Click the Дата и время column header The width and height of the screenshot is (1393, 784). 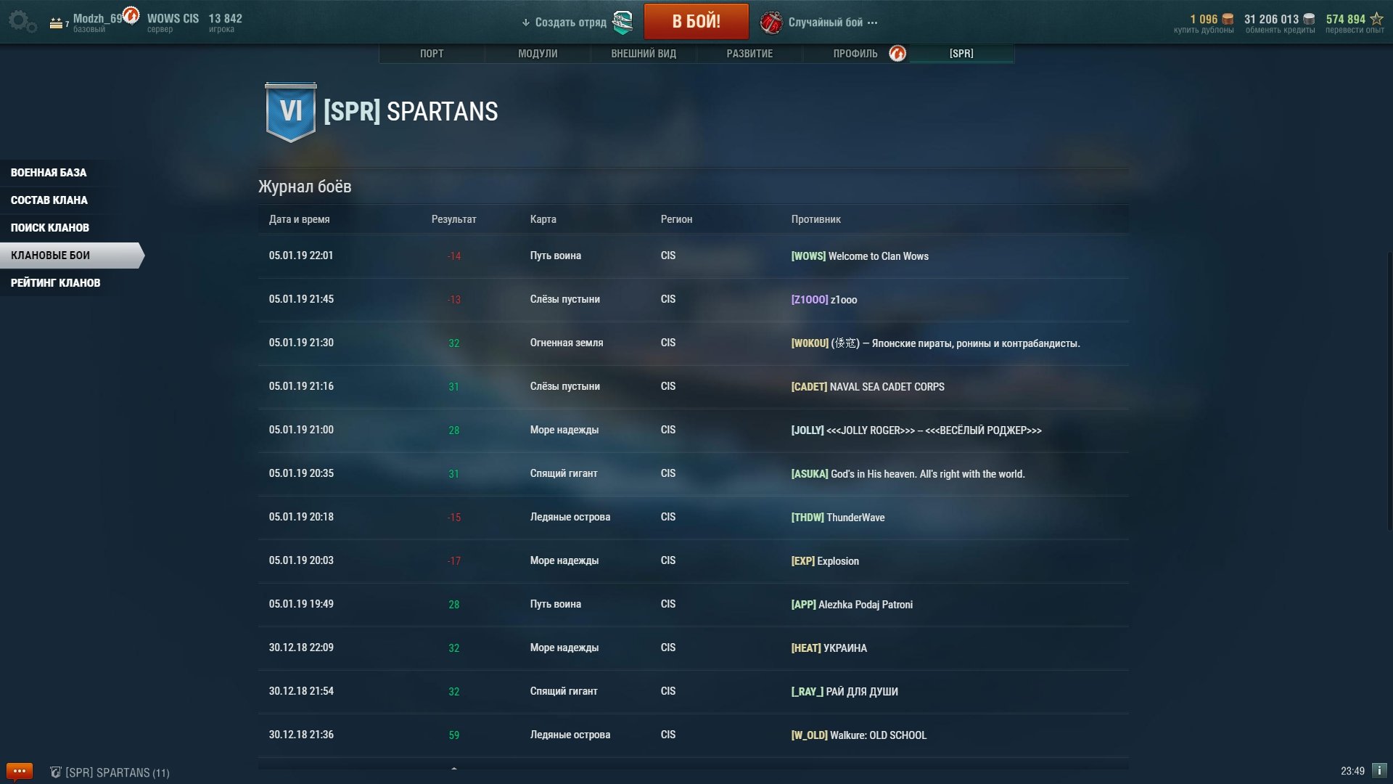coord(299,219)
